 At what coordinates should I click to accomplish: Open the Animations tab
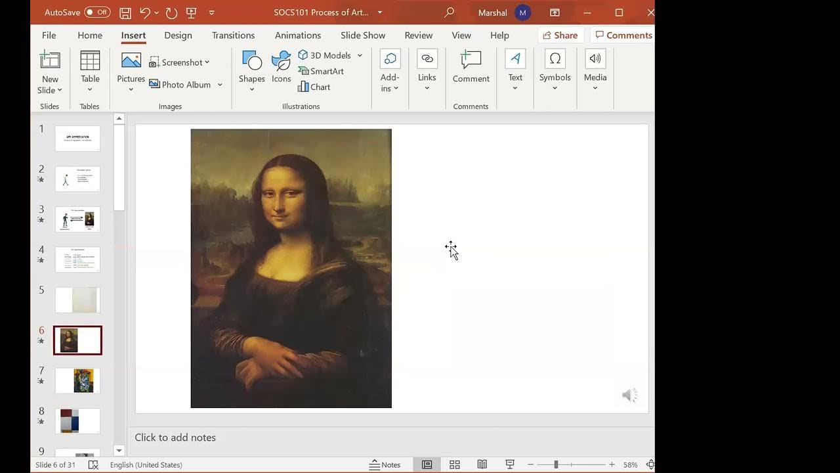298,35
